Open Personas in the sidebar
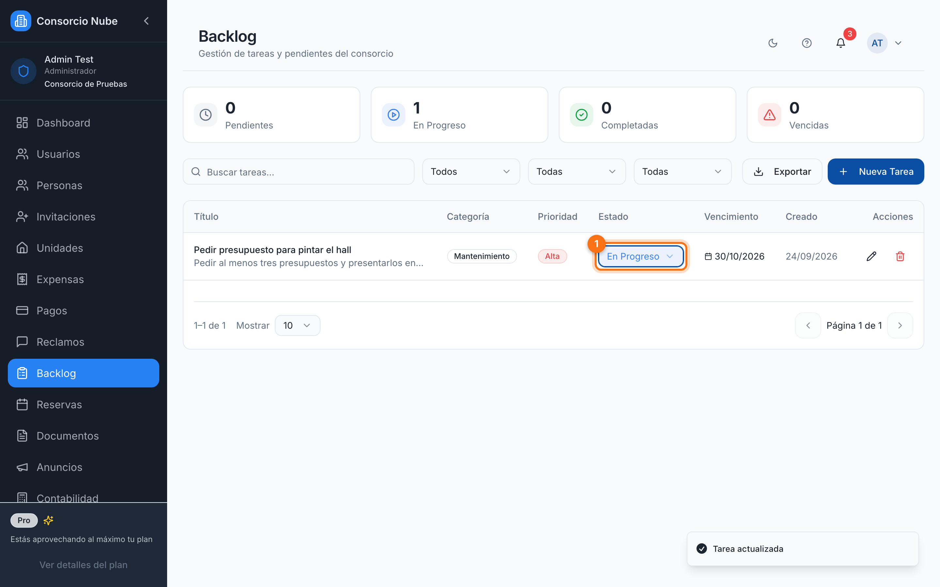The image size is (940, 587). (84, 186)
